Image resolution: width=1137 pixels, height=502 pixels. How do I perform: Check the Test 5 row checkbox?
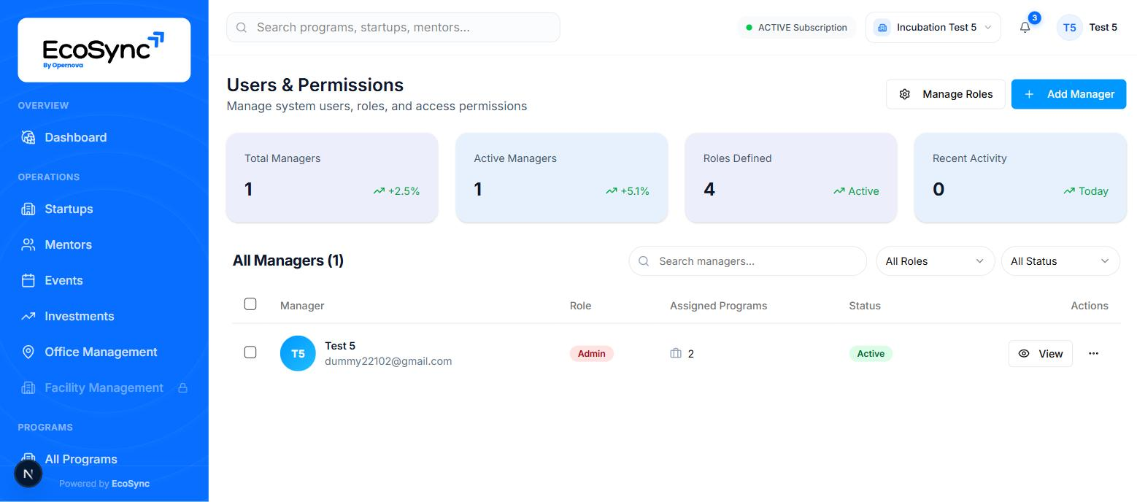(x=250, y=352)
